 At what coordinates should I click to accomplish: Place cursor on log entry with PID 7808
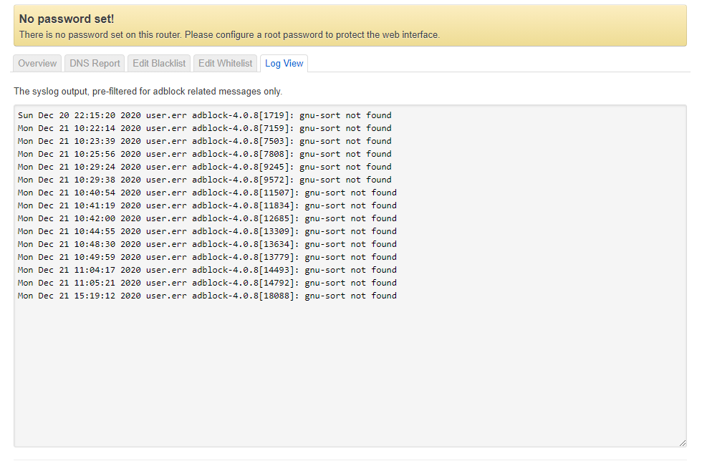205,154
